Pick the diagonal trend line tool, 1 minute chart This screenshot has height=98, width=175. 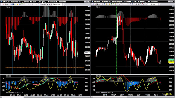122,4
